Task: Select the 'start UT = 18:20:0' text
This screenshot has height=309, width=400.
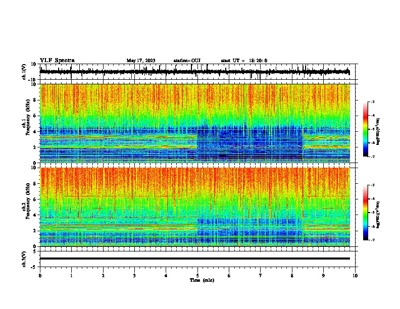Action: (x=244, y=61)
